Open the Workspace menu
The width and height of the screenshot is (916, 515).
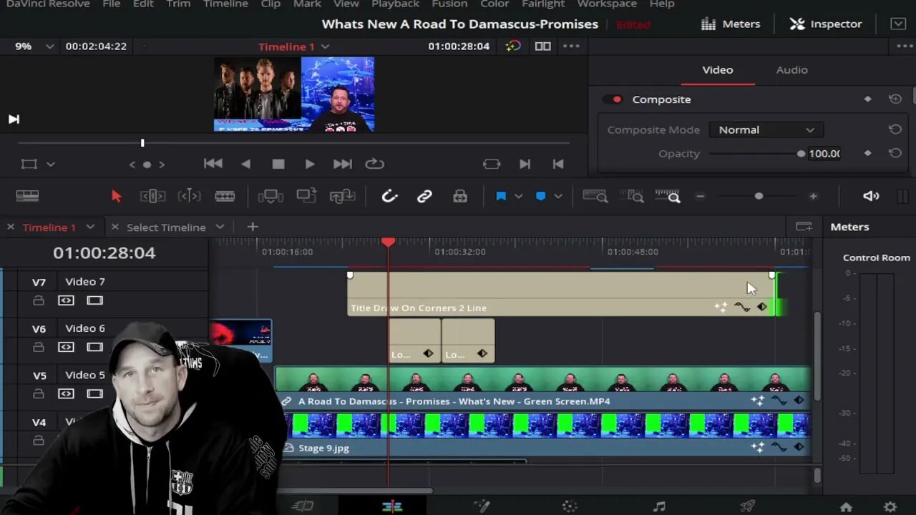607,4
